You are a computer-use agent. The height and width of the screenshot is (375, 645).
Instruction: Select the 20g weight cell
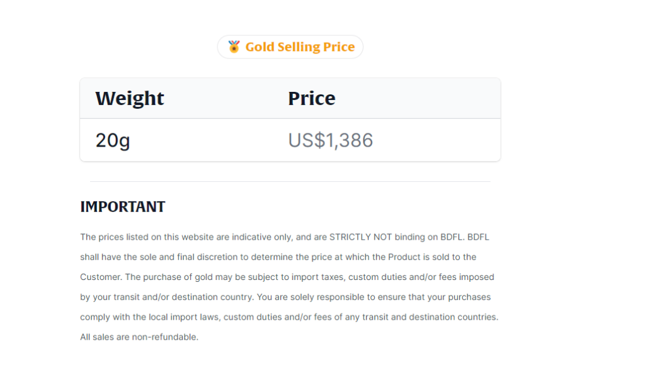pos(113,140)
